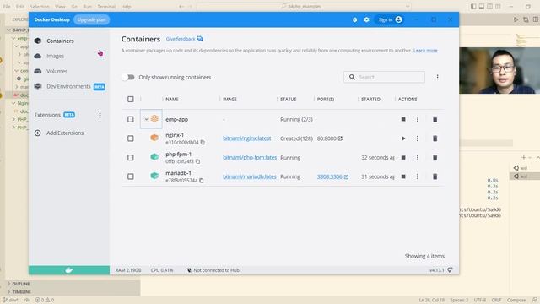Check the select-all header checkbox
The width and height of the screenshot is (540, 304).
coord(131,100)
